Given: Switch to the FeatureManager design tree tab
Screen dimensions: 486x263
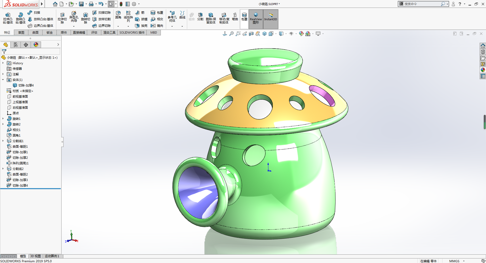Looking at the screenshot, I should (6, 45).
